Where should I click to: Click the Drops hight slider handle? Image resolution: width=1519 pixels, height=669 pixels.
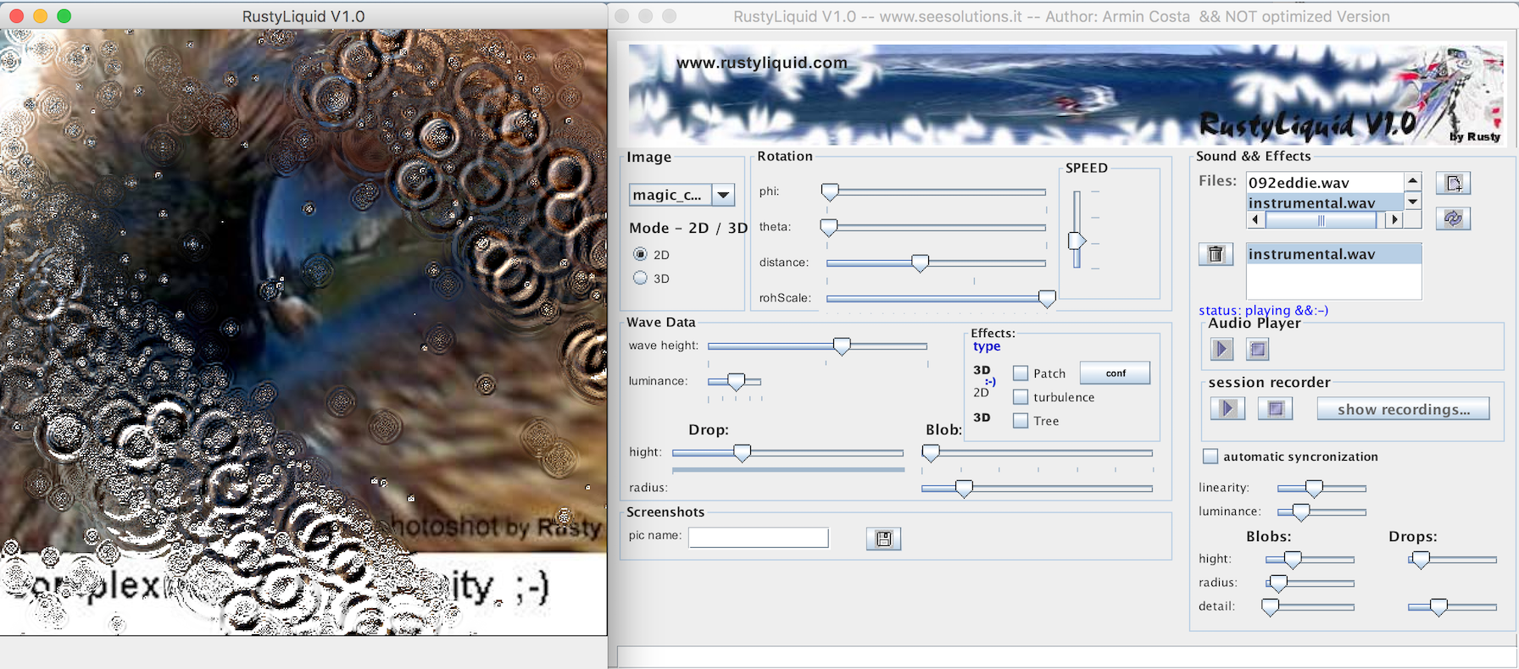click(1421, 560)
